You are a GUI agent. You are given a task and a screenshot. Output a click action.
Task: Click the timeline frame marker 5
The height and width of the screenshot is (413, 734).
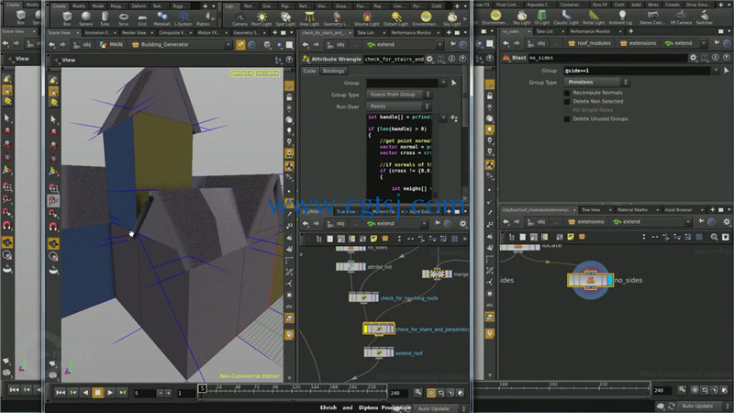click(x=202, y=388)
